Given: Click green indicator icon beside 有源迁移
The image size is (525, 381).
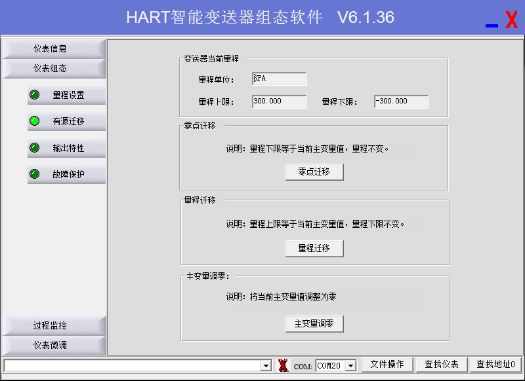Looking at the screenshot, I should [x=35, y=121].
